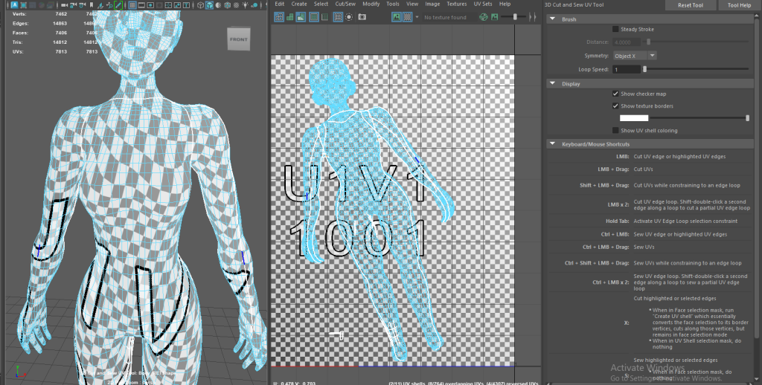762x385 pixels.
Task: Open the UV Sets menu
Action: 483,4
